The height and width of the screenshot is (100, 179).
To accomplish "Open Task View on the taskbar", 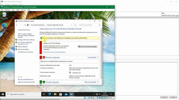I will click(x=44, y=94).
